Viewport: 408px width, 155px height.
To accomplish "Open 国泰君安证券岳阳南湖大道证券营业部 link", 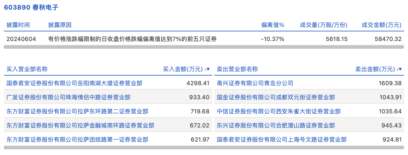I will point(74,83).
